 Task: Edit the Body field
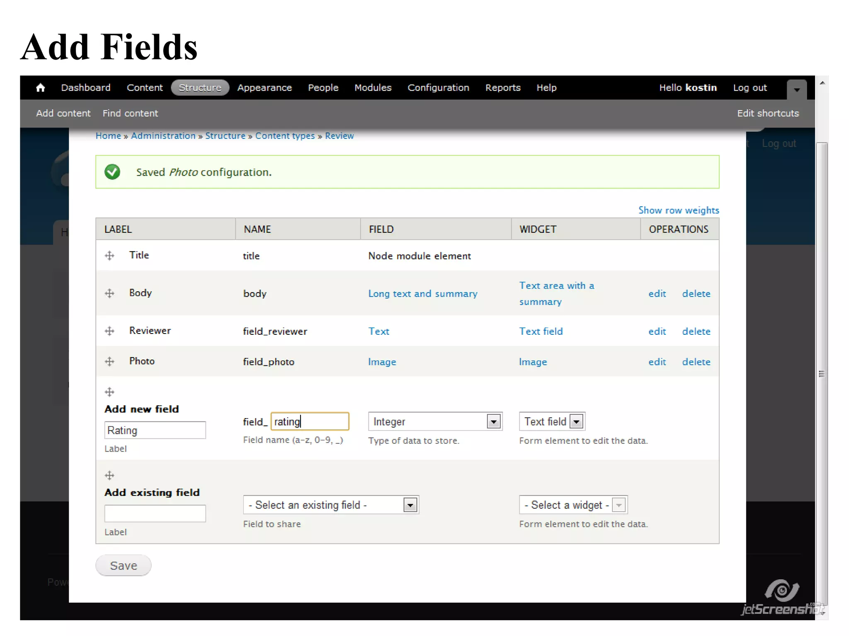point(657,294)
